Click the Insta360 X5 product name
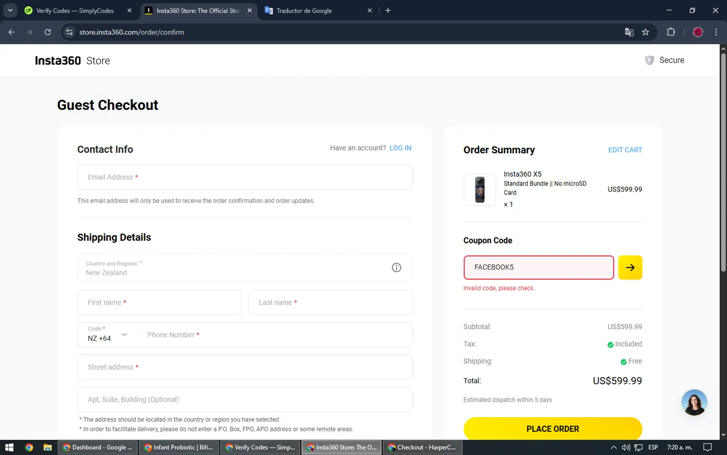The height and width of the screenshot is (455, 727). [522, 174]
